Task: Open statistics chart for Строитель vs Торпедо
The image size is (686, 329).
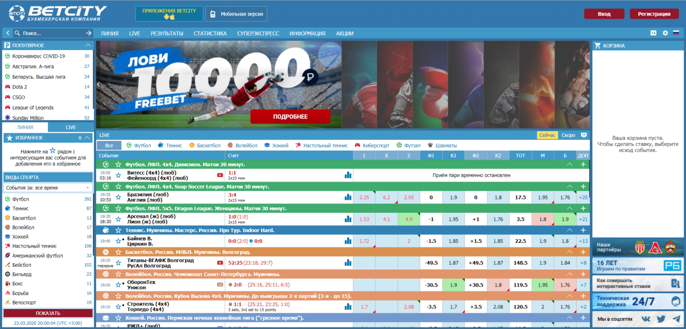Action: point(348,307)
